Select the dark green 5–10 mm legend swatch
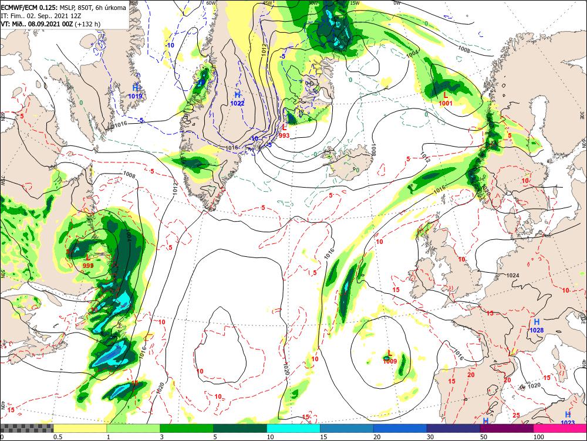This screenshot has width=587, height=441. [240, 428]
